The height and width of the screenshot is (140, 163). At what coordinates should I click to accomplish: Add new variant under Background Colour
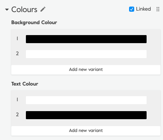86,69
